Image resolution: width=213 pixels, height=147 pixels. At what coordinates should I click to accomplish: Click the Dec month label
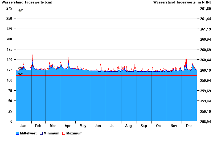tap(189, 126)
